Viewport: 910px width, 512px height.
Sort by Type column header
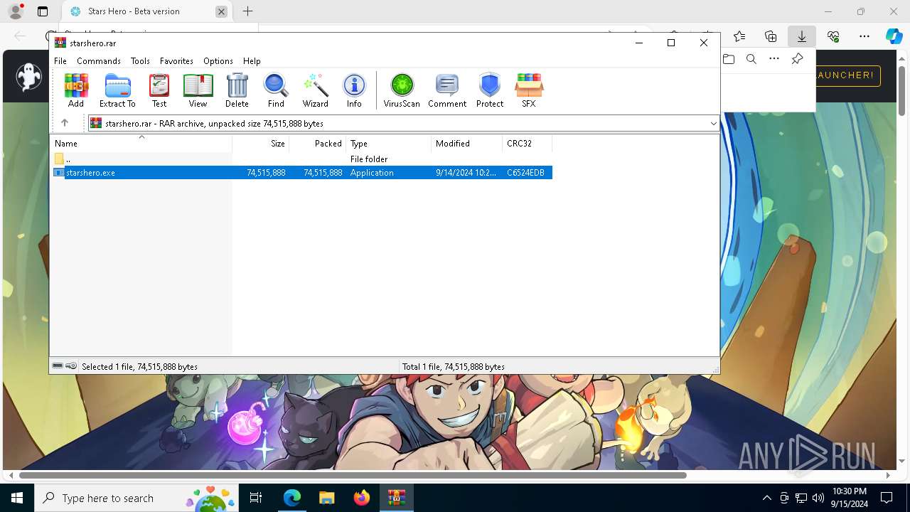388,143
